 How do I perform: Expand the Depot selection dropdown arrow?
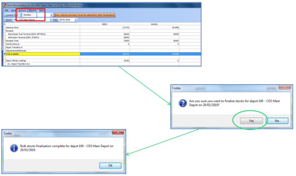(50, 20)
